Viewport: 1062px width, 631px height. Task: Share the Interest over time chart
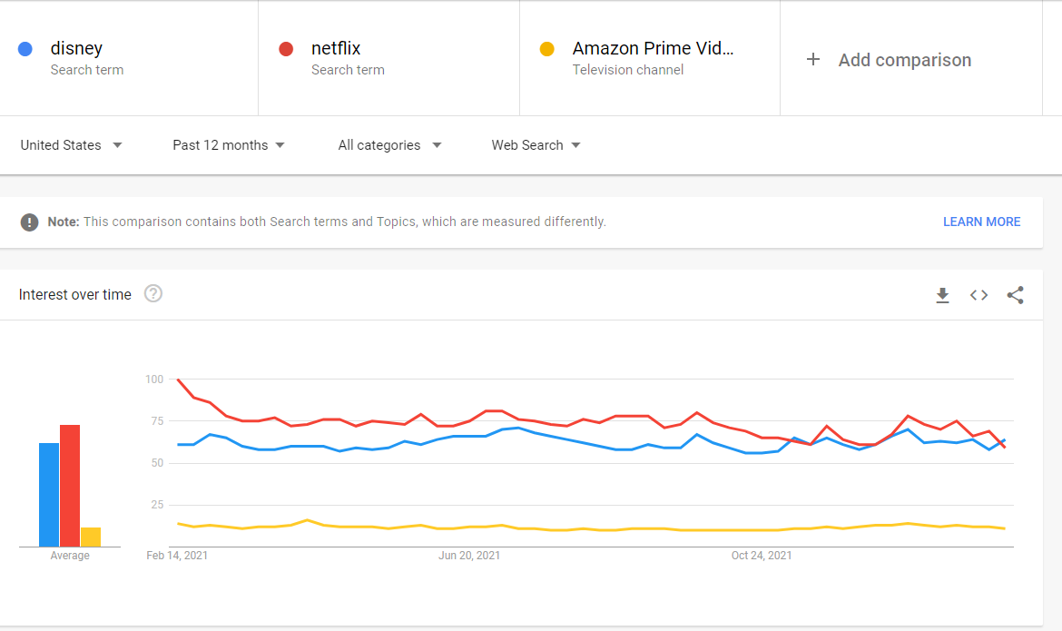pyautogui.click(x=1016, y=295)
